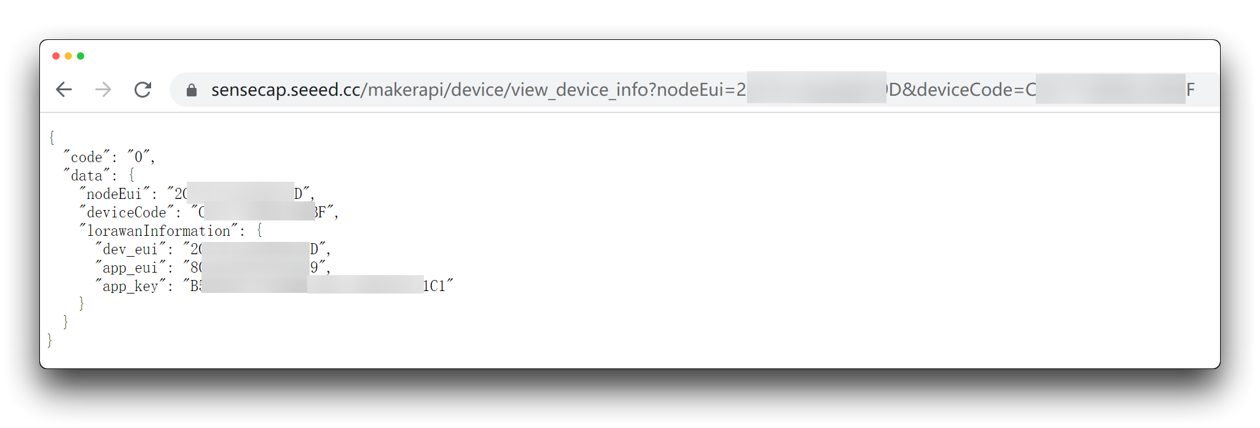This screenshot has height=428, width=1260.
Task: Click the yellow minimize window dot
Action: pyautogui.click(x=68, y=56)
